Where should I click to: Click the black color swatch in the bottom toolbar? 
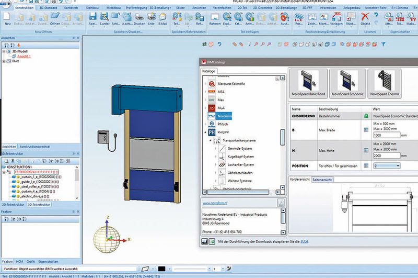(x=161, y=269)
